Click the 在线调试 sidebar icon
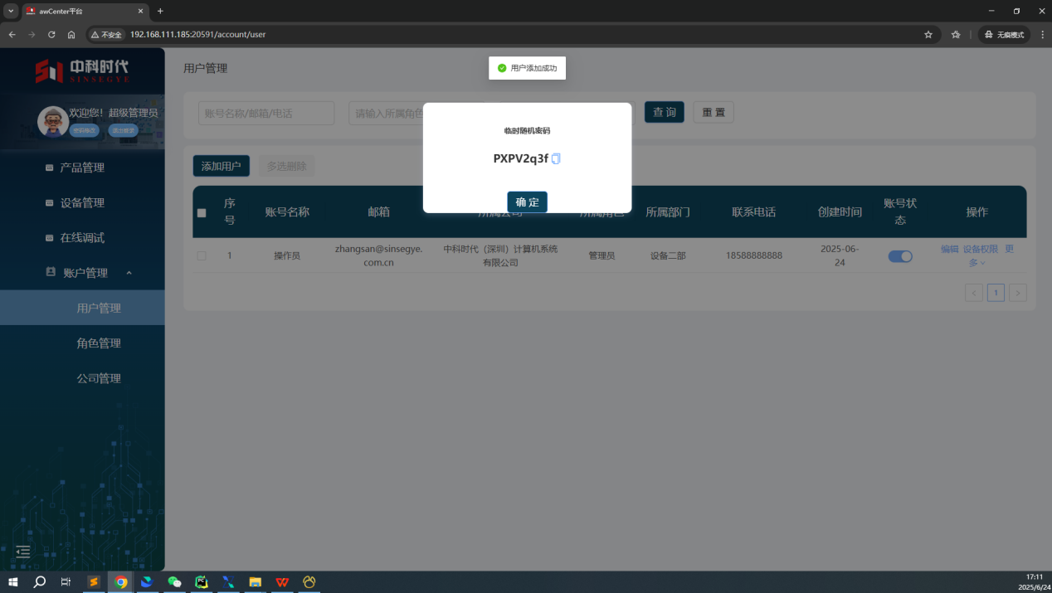The height and width of the screenshot is (593, 1052). [49, 238]
